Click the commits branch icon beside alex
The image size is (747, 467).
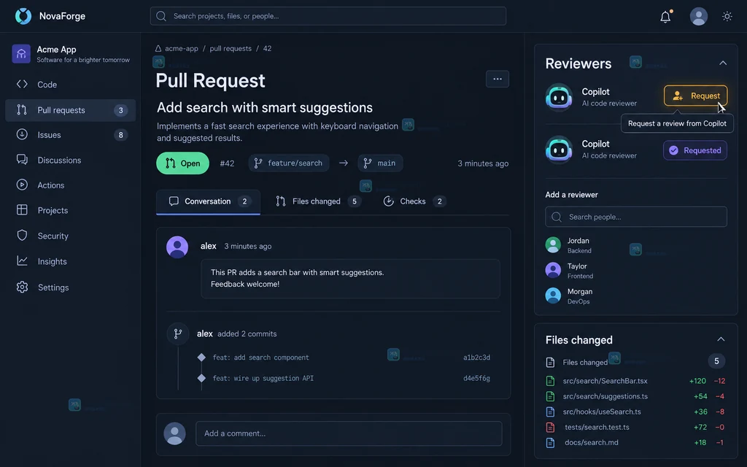[x=178, y=333]
